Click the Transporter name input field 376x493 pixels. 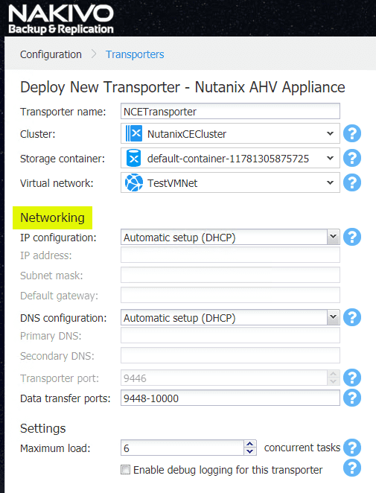point(230,111)
